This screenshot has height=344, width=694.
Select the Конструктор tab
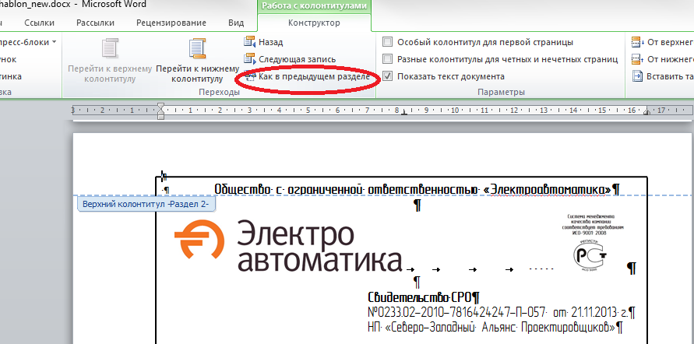point(314,23)
